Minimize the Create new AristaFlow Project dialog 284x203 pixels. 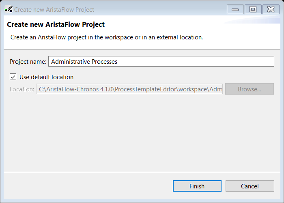point(235,9)
